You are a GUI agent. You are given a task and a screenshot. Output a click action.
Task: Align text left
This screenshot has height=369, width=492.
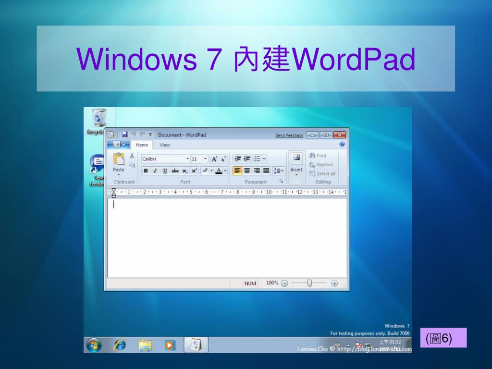(x=237, y=171)
